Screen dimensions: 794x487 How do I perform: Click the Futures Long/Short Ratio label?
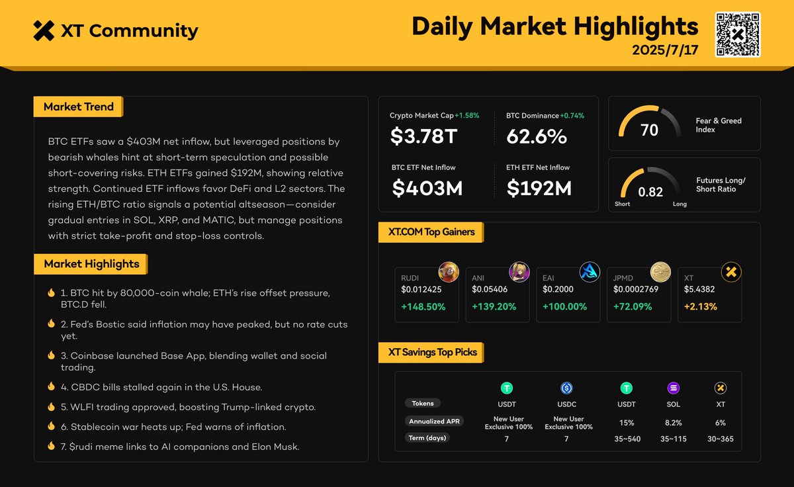(721, 185)
